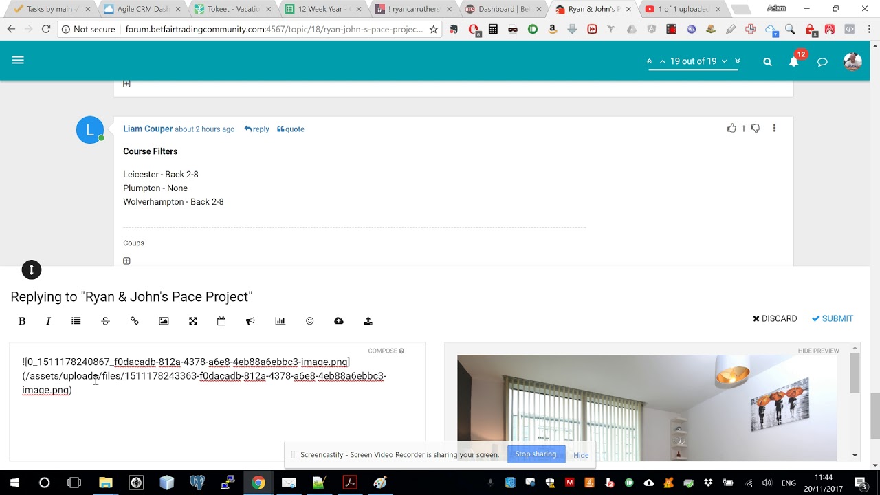
Task: Submit the reply to Ryan & John's Pace Project
Action: pyautogui.click(x=832, y=318)
